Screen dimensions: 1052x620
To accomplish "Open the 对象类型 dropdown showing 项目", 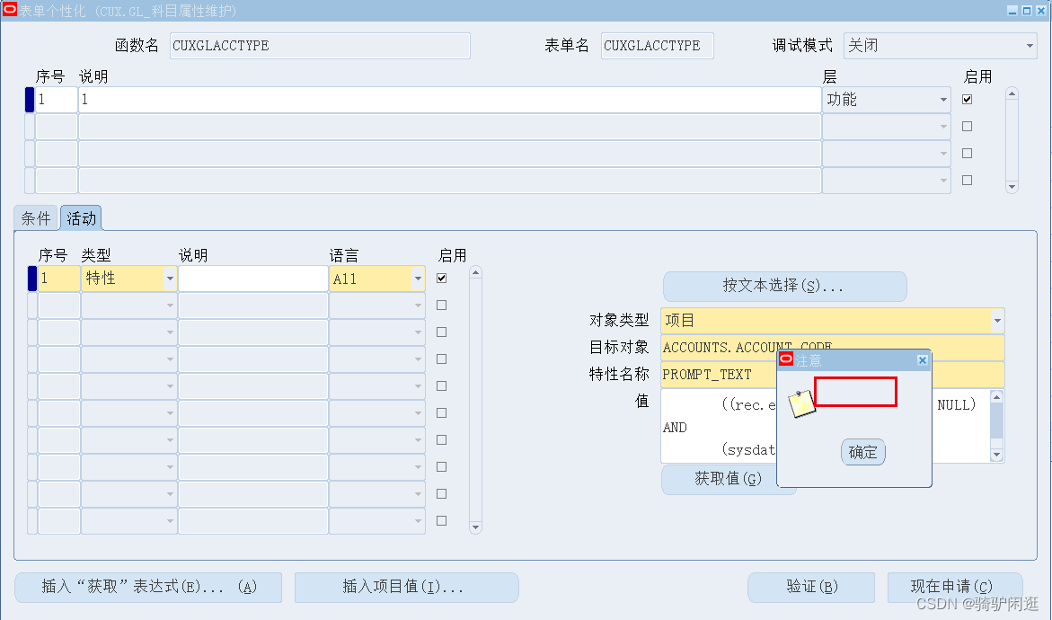I will [998, 321].
